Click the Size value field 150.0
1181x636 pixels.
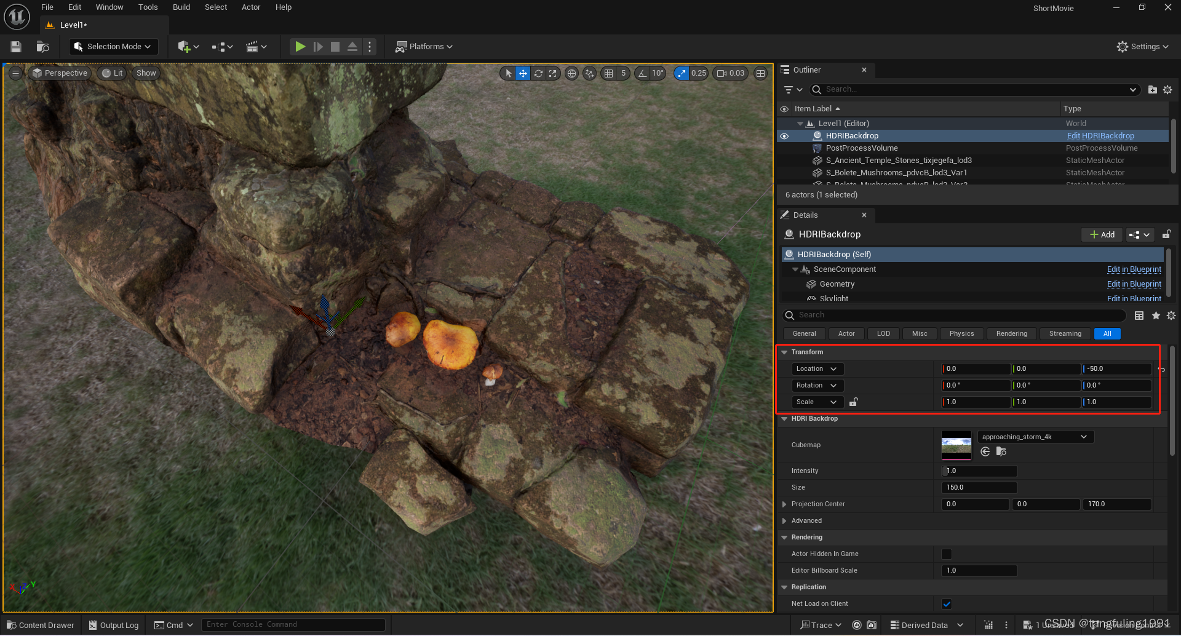tap(979, 488)
